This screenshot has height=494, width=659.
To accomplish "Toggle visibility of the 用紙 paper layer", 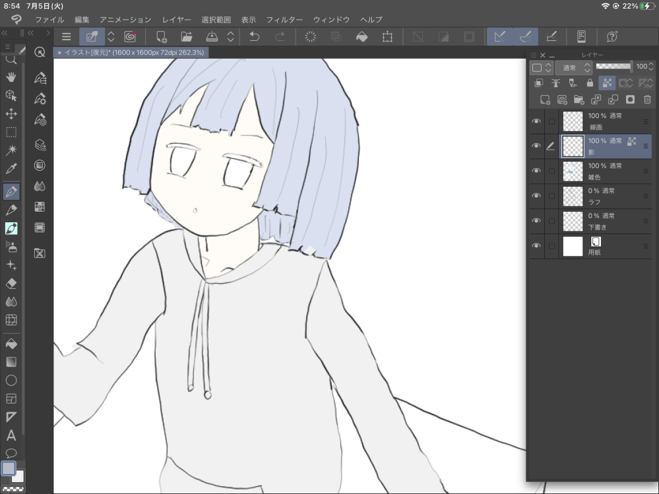I will point(536,246).
